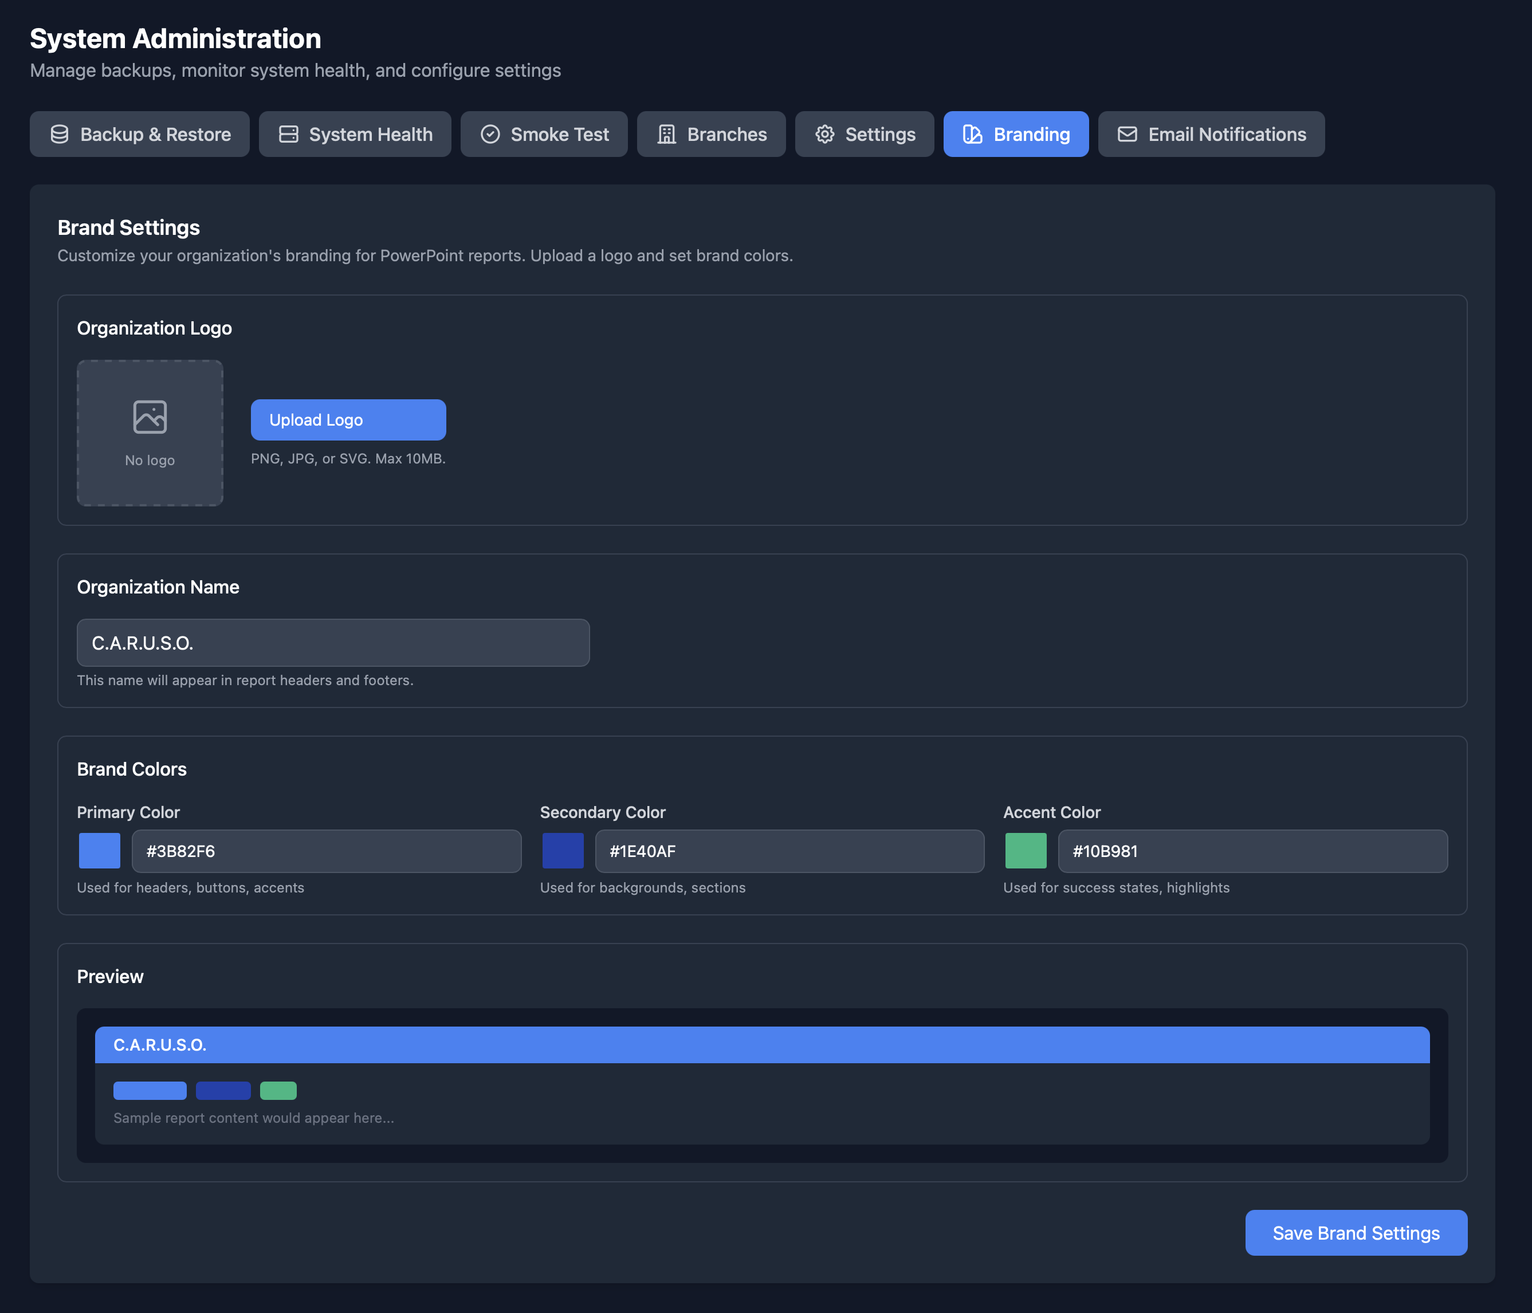Click the database icon on Backup & Restore
1532x1313 pixels.
(x=60, y=135)
